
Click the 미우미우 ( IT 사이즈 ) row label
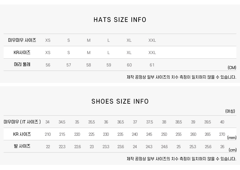click(22, 122)
